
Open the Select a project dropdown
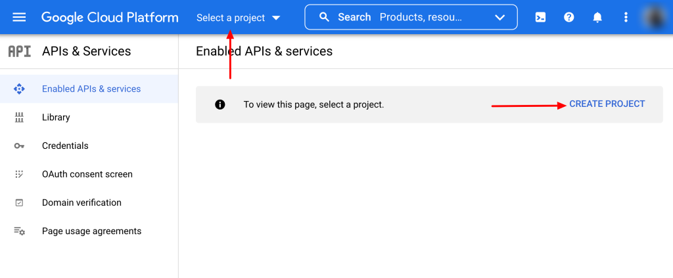(238, 18)
